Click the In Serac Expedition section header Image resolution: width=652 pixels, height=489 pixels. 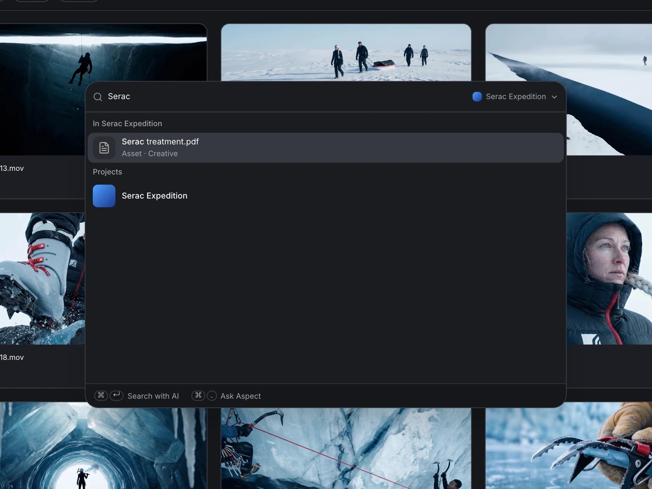[127, 124]
